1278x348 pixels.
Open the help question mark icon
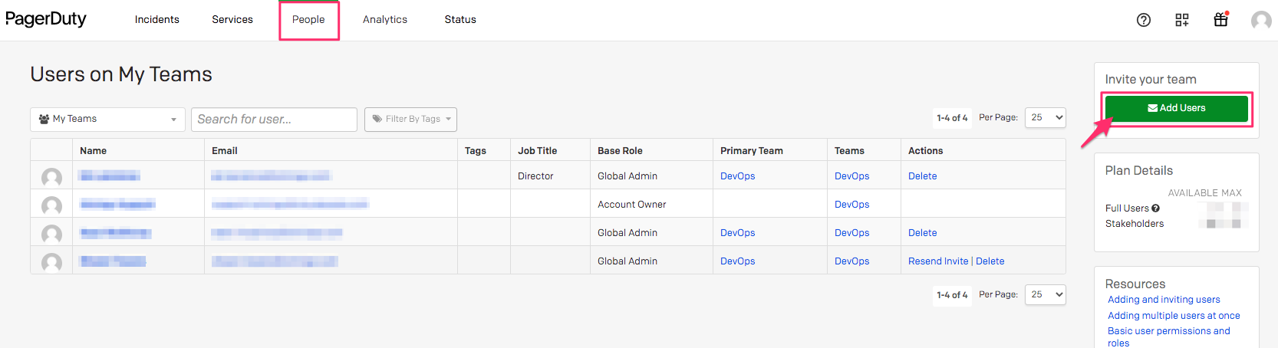(1143, 20)
